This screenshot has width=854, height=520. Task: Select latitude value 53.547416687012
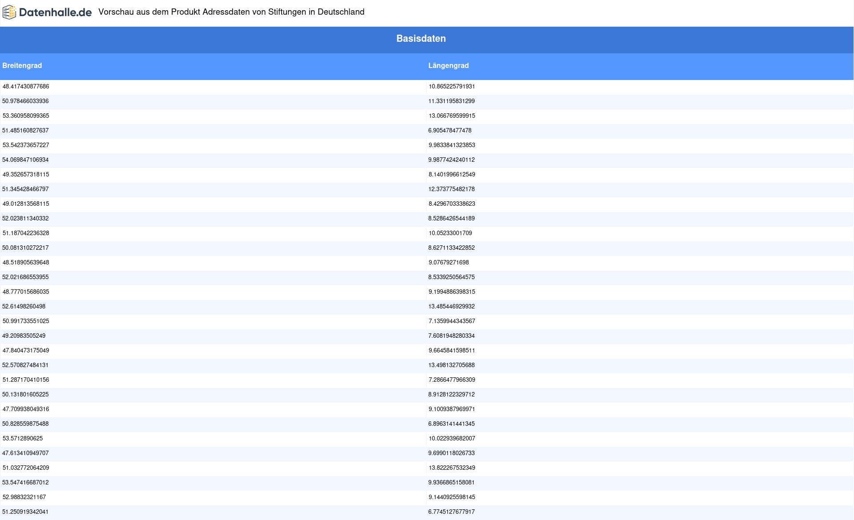[25, 483]
